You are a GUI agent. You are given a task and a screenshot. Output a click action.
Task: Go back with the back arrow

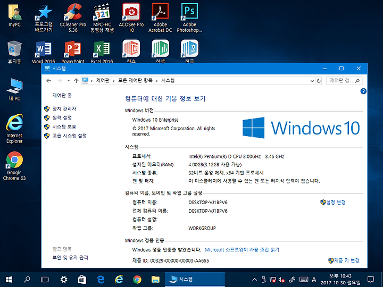point(49,81)
